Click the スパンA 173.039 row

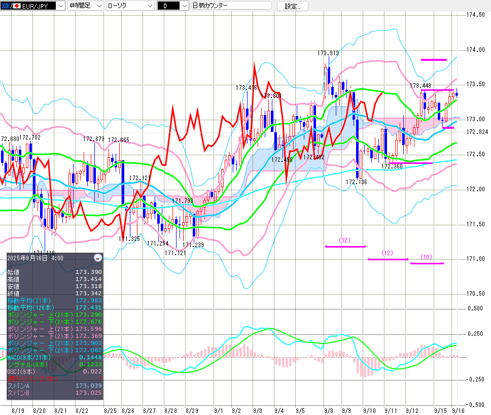(54, 386)
